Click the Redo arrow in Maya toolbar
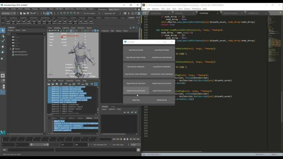 35,13
